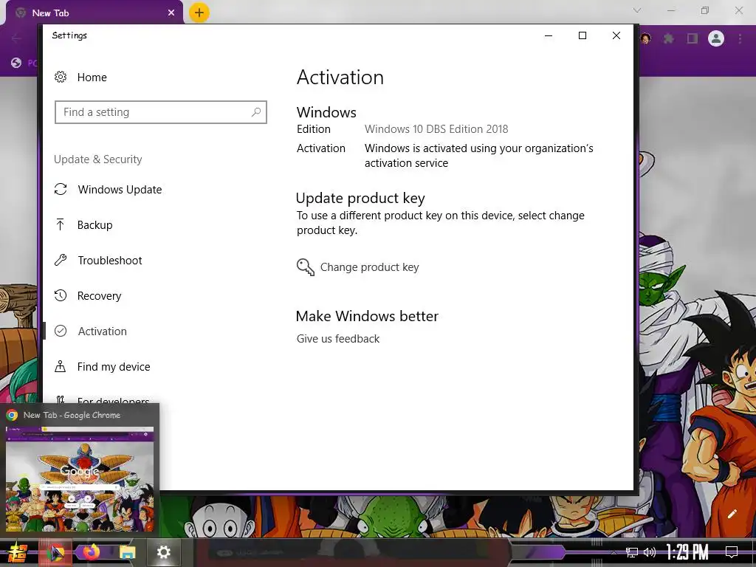The width and height of the screenshot is (756, 567).
Task: Open the Action Center notification icon
Action: point(732,552)
